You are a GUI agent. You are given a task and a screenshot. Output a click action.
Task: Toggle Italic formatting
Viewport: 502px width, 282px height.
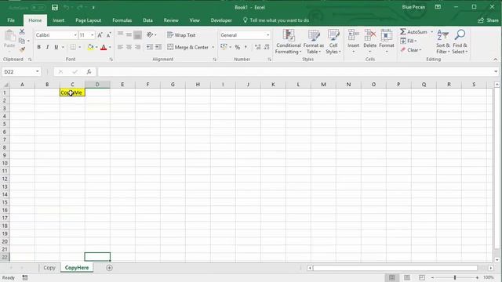47,47
